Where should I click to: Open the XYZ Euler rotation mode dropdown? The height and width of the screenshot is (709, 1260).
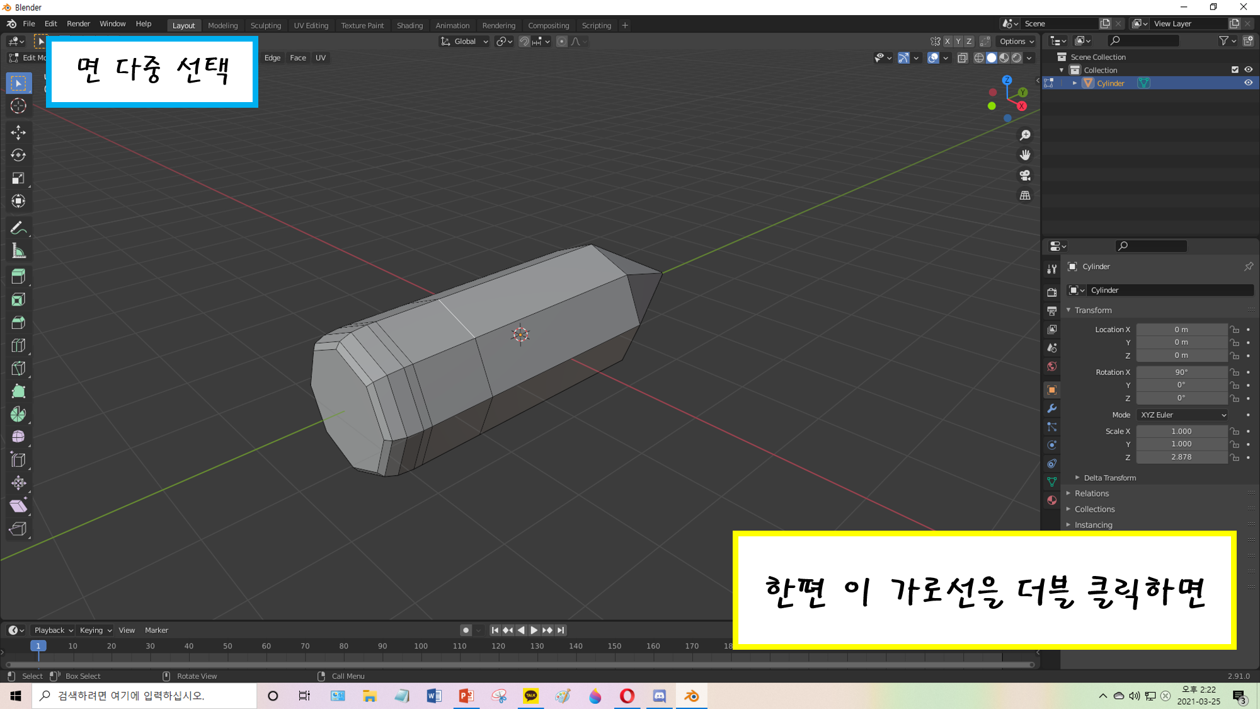tap(1183, 415)
